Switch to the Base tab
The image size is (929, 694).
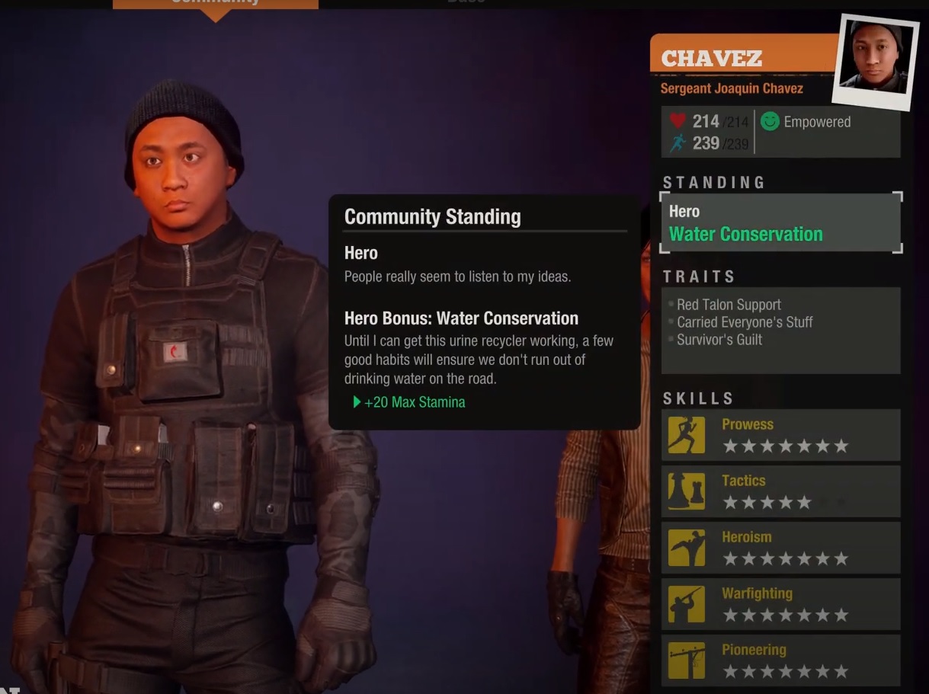466,2
